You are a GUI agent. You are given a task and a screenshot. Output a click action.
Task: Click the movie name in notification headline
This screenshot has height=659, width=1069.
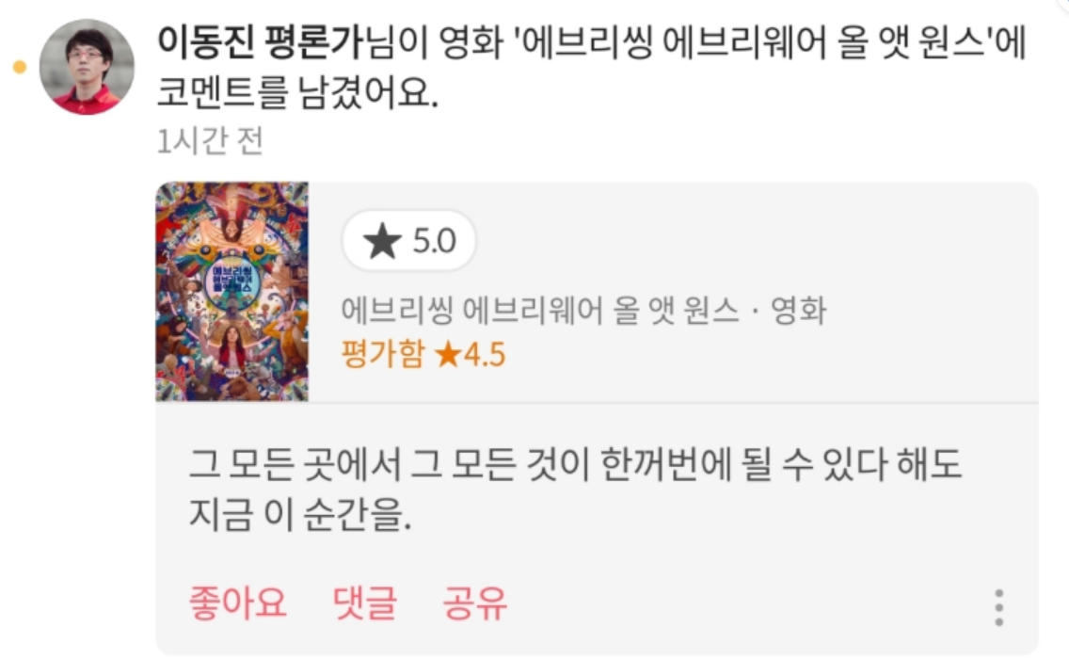click(x=756, y=43)
